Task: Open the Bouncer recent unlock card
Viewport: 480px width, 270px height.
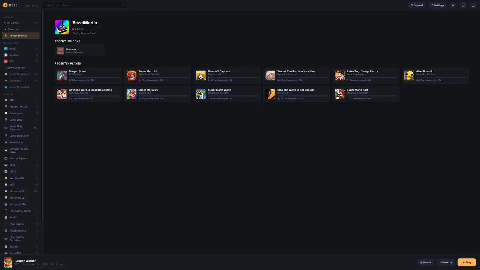Action: tap(79, 51)
